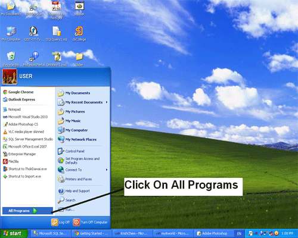Open SQL Server Management Studio
The width and height of the screenshot is (298, 238).
click(x=28, y=139)
